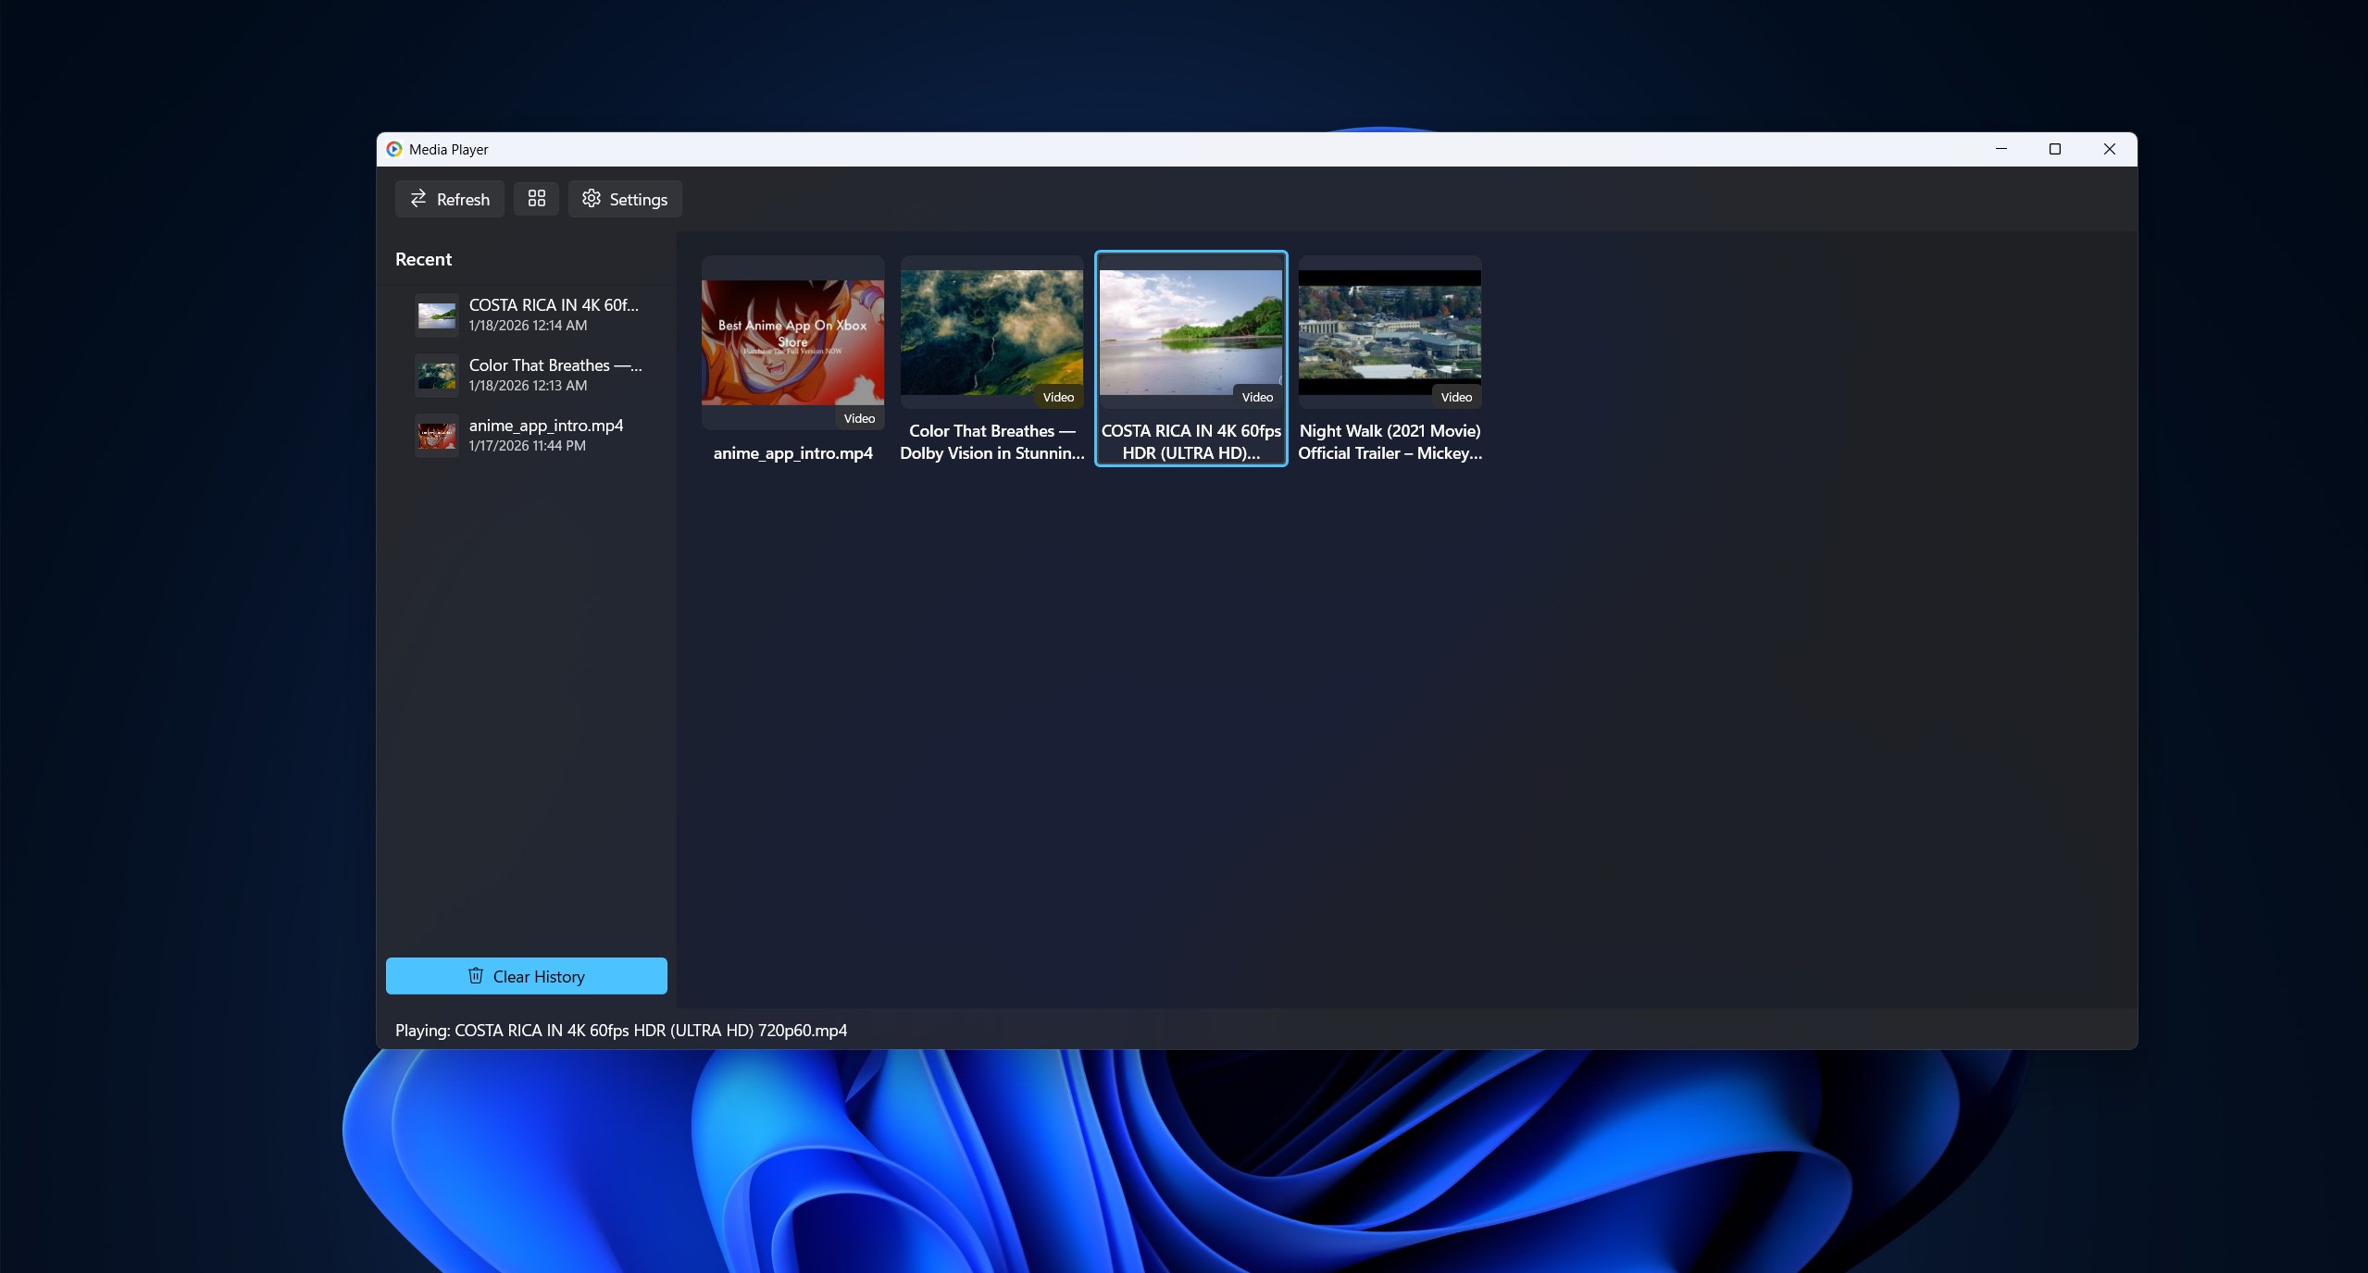The width and height of the screenshot is (2368, 1273).
Task: Select the recent anime_app_intro.mp4 entry
Action: click(x=545, y=435)
